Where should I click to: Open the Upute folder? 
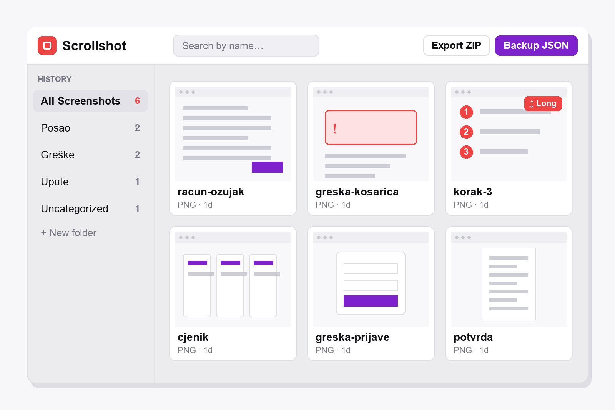pyautogui.click(x=90, y=182)
